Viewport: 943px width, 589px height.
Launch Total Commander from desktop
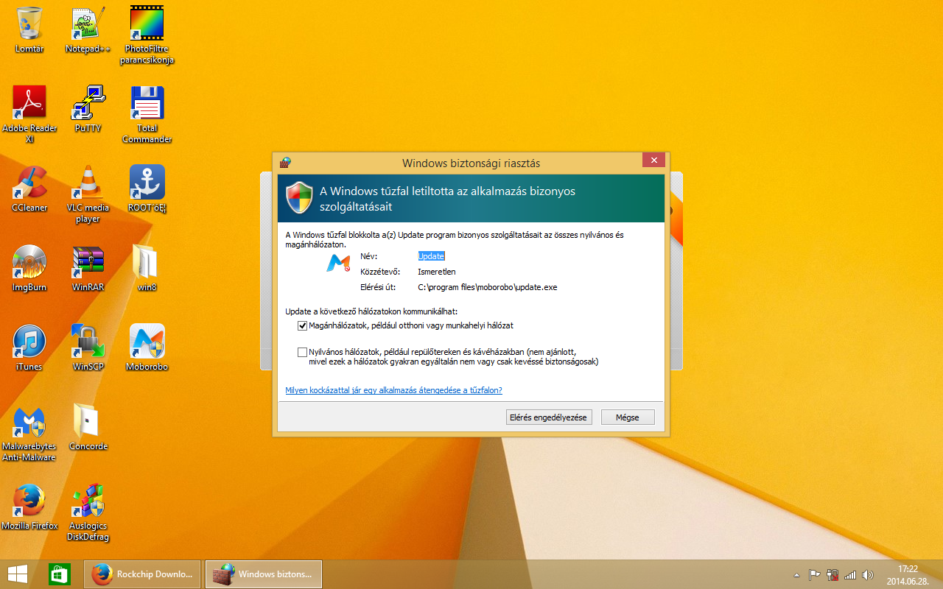[147, 103]
